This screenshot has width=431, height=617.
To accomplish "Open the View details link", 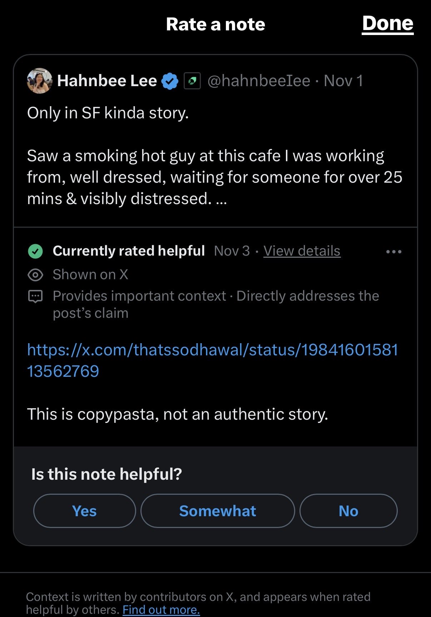I will (302, 251).
